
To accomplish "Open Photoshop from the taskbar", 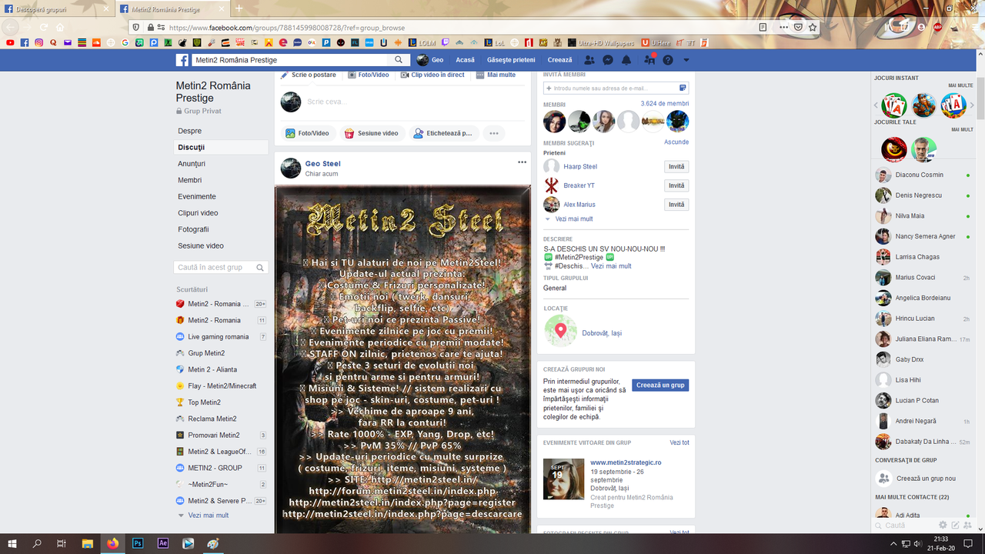I will tap(138, 543).
